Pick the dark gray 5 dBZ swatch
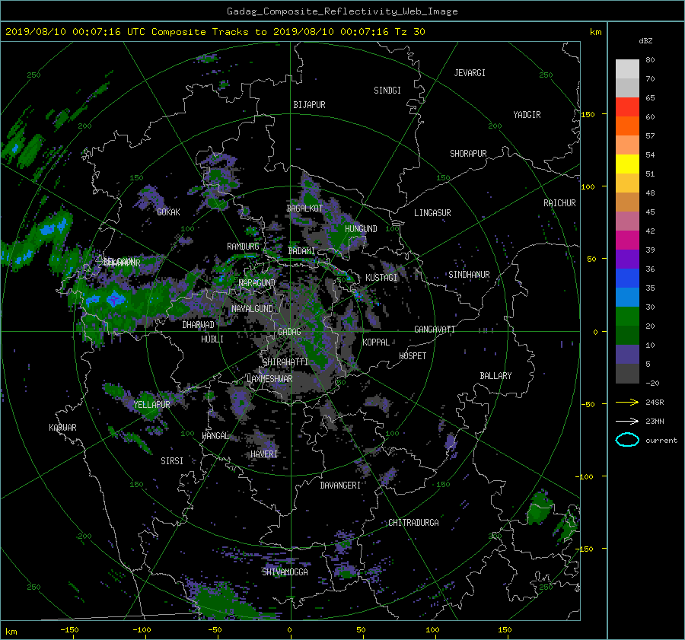 627,373
